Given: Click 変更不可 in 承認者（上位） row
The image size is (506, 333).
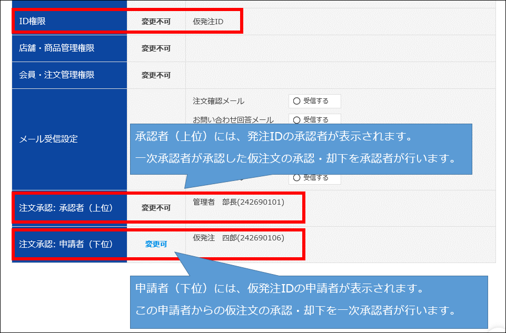Looking at the screenshot, I should coord(156,208).
